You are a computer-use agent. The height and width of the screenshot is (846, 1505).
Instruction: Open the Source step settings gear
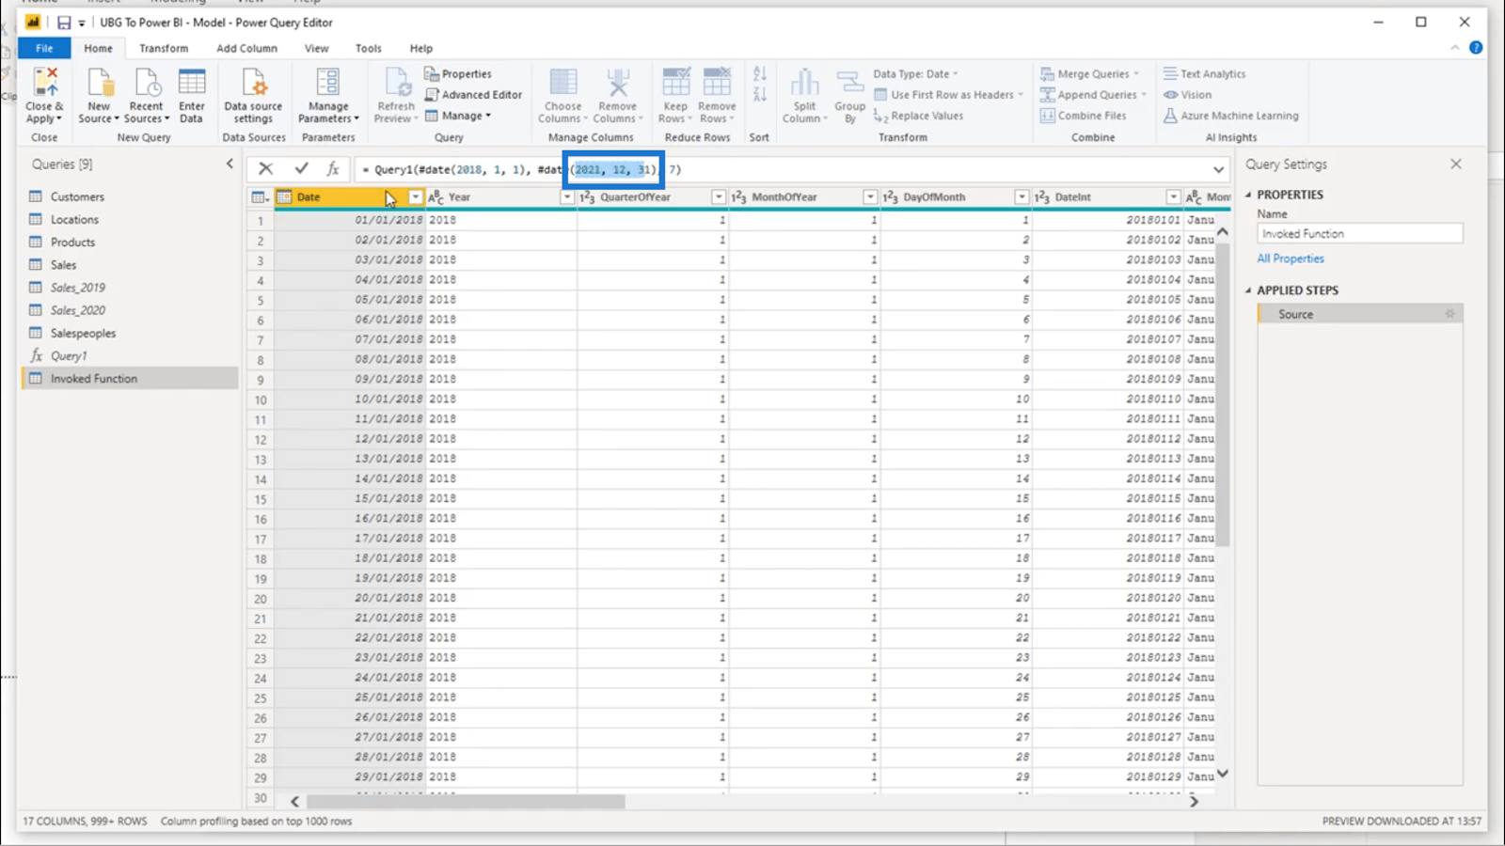point(1450,314)
